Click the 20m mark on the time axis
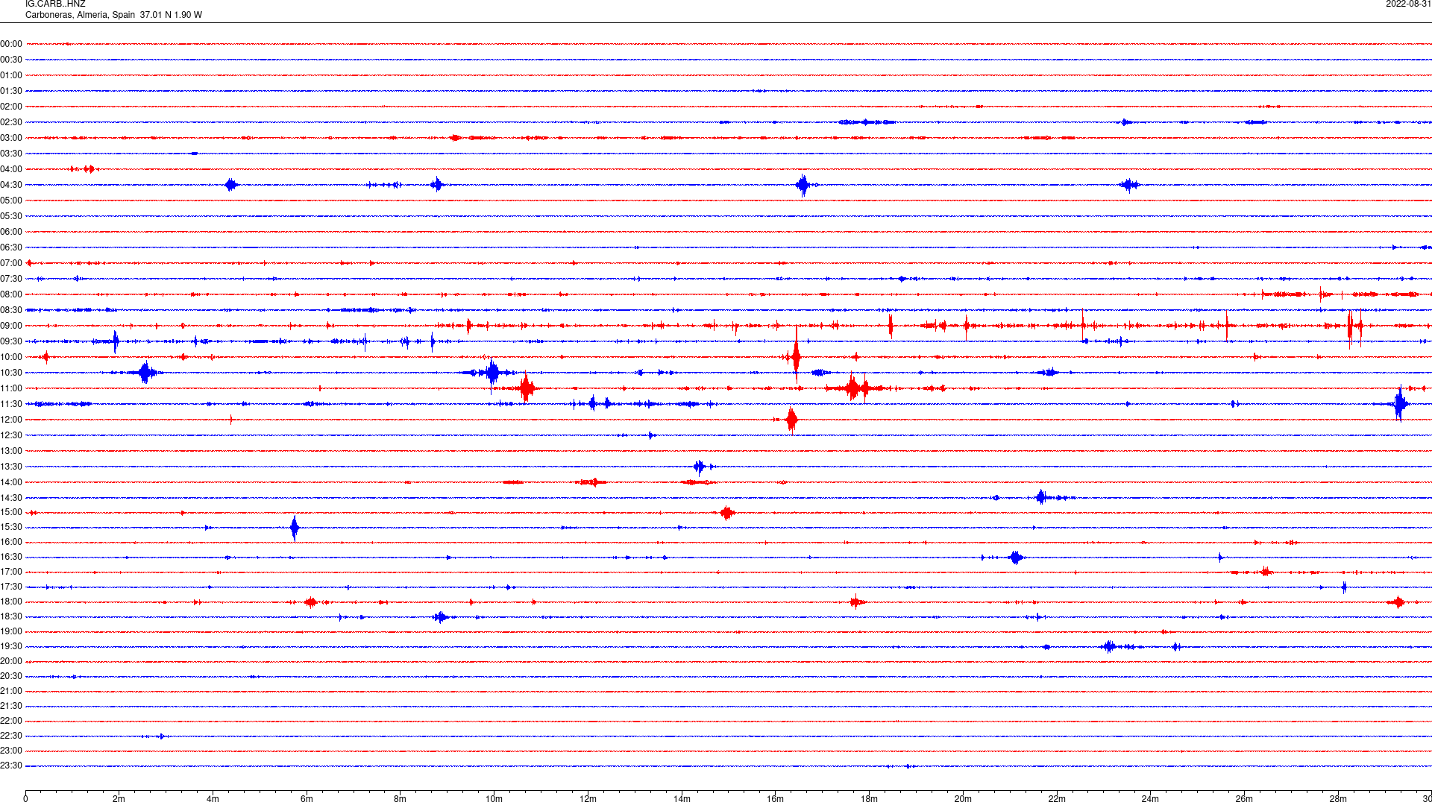 [963, 799]
